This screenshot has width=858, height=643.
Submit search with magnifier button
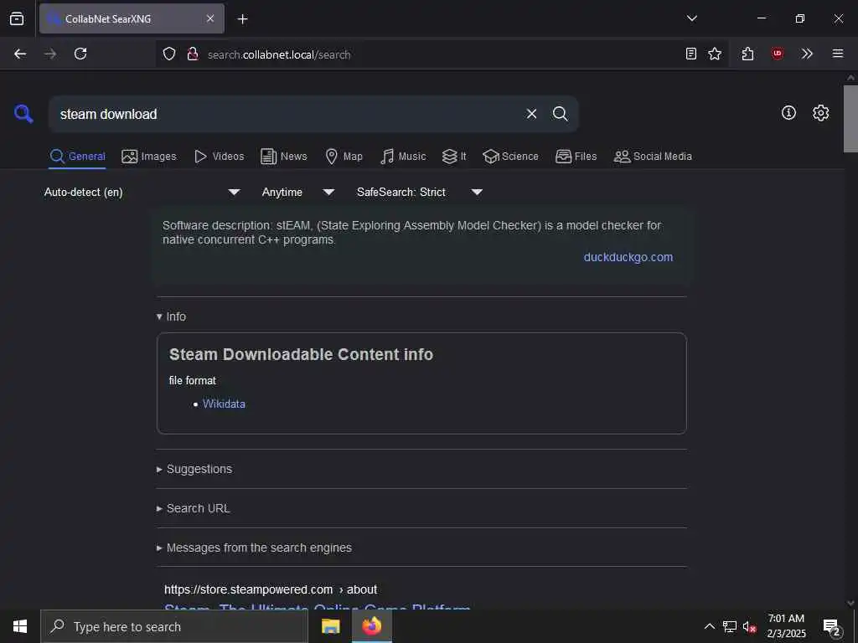click(x=561, y=114)
